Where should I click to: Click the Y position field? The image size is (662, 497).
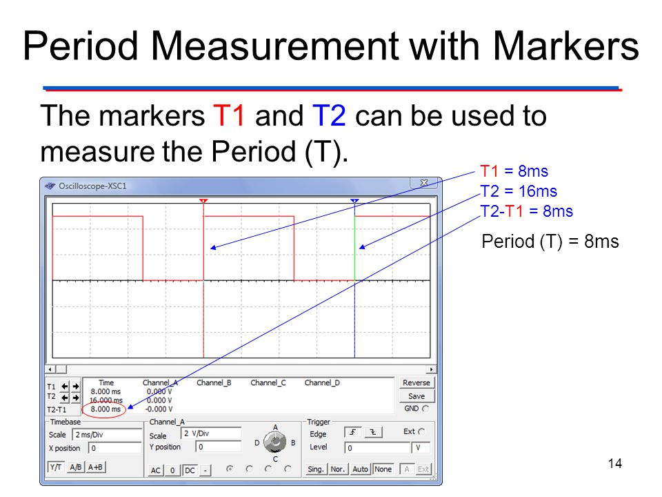[x=219, y=447]
